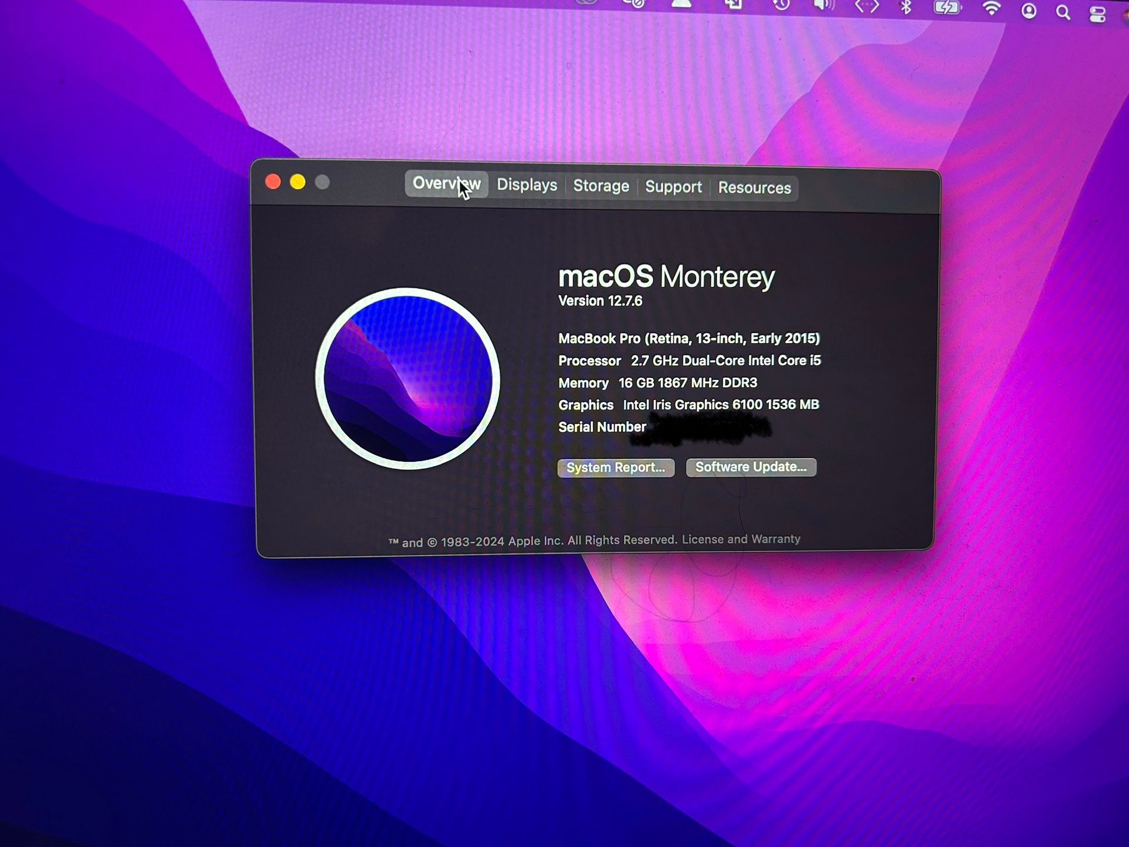
Task: Minimize the About This Mac window
Action: tap(298, 182)
